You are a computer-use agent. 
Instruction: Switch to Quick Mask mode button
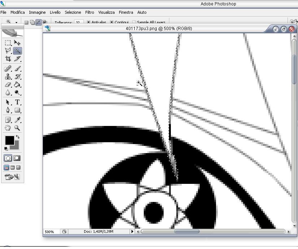[x=17, y=158]
